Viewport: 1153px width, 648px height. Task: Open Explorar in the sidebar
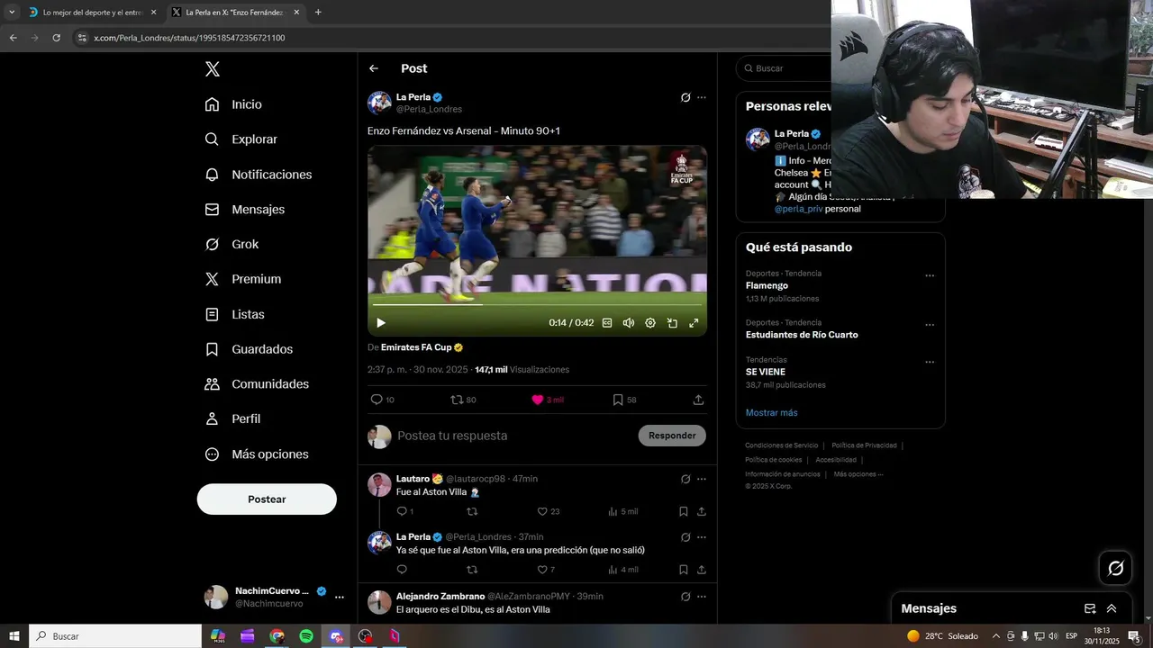(x=241, y=139)
